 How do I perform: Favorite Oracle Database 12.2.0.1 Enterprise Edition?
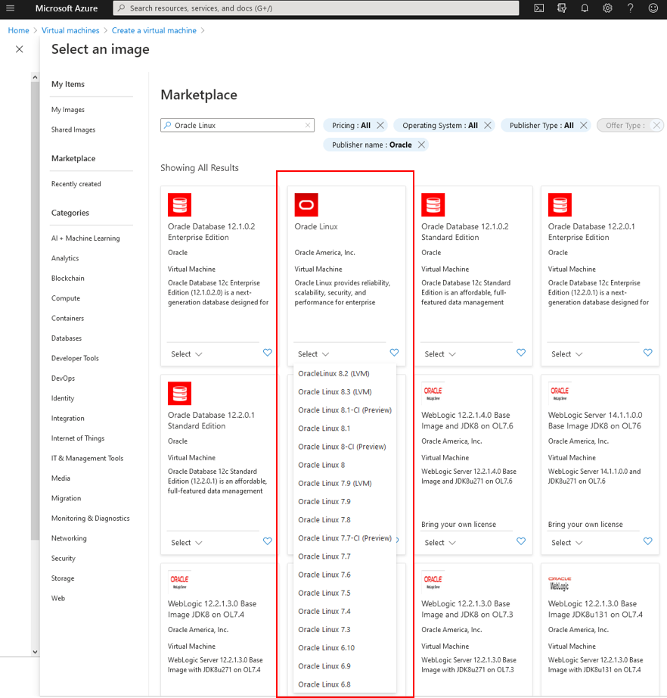tap(648, 353)
